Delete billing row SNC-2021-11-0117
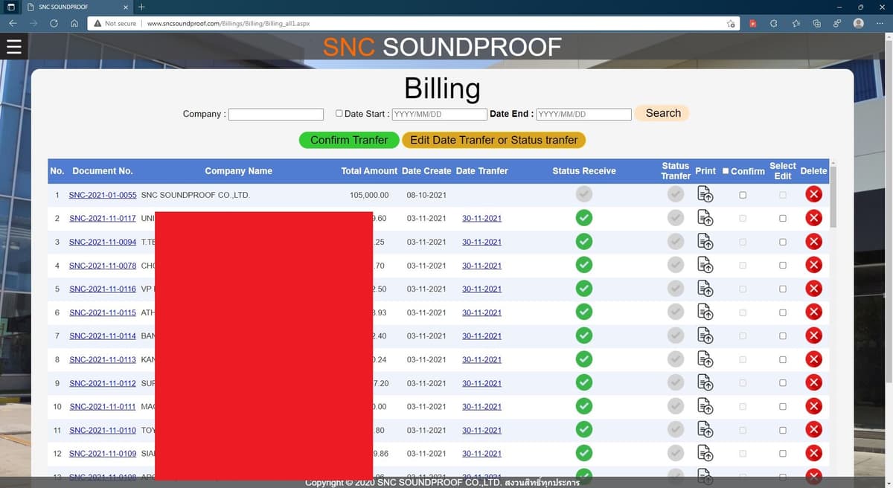 (x=813, y=218)
